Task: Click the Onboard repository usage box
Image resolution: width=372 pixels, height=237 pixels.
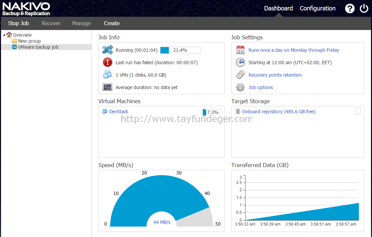Action: [358, 111]
